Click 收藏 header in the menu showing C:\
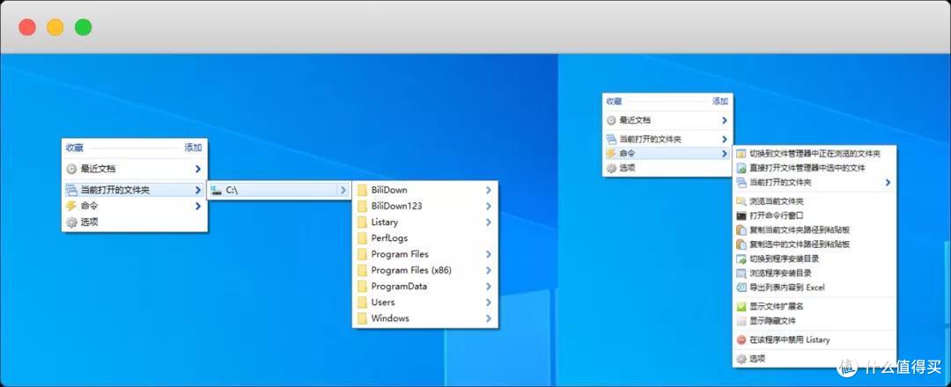The width and height of the screenshot is (951, 387). click(x=75, y=147)
